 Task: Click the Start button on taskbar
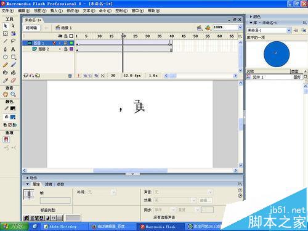(x=14, y=227)
